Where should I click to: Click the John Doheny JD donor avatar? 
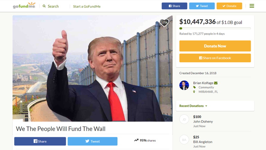point(184,119)
